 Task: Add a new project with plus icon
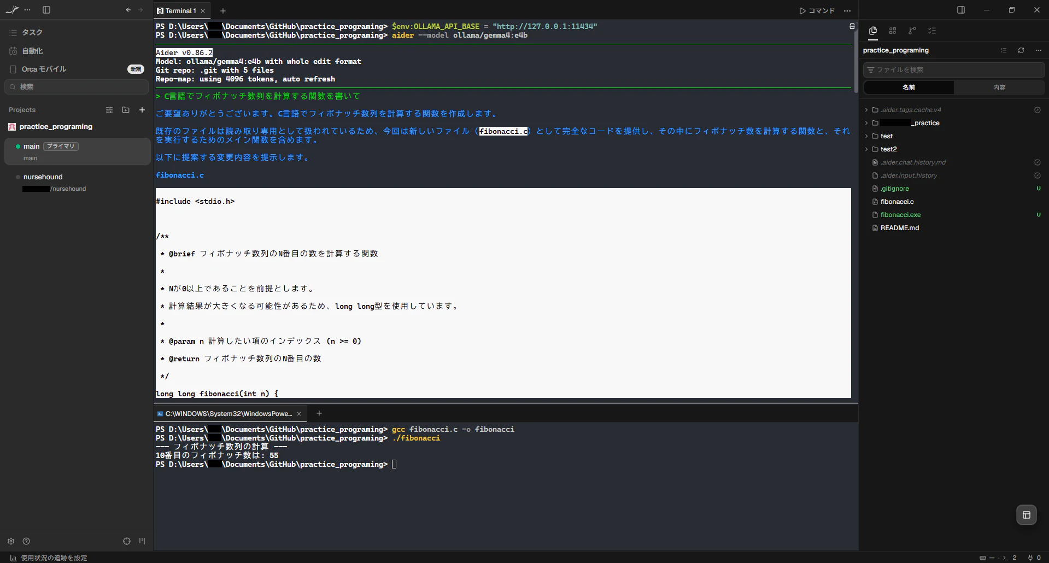142,110
